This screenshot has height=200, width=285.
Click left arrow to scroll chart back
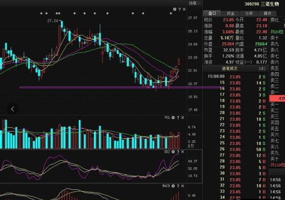coord(12,108)
